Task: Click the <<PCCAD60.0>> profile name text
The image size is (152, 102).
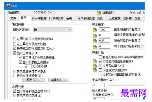Action: 43,12
